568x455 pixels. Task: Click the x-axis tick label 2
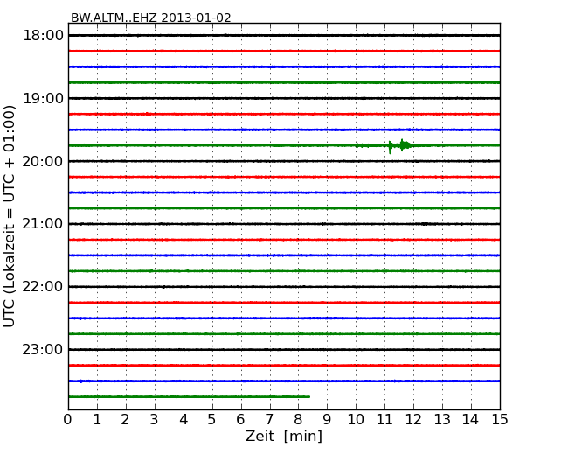point(126,420)
